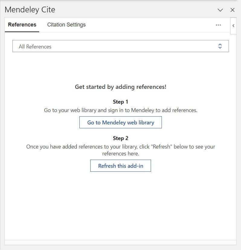
Task: Switch to the References tab
Action: pyautogui.click(x=22, y=25)
